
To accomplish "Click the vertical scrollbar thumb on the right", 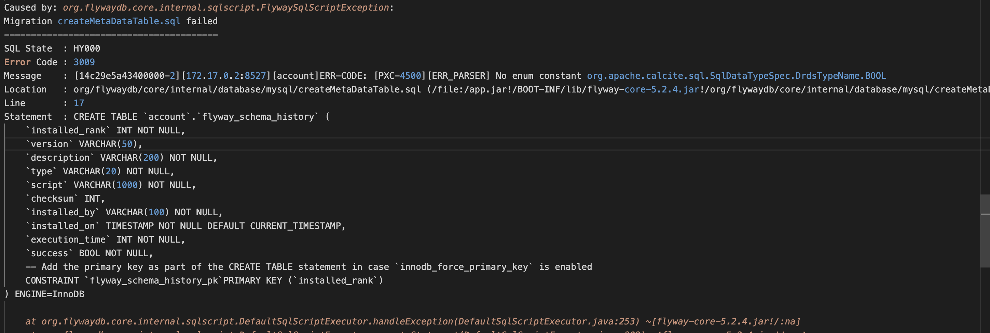I will tap(985, 231).
